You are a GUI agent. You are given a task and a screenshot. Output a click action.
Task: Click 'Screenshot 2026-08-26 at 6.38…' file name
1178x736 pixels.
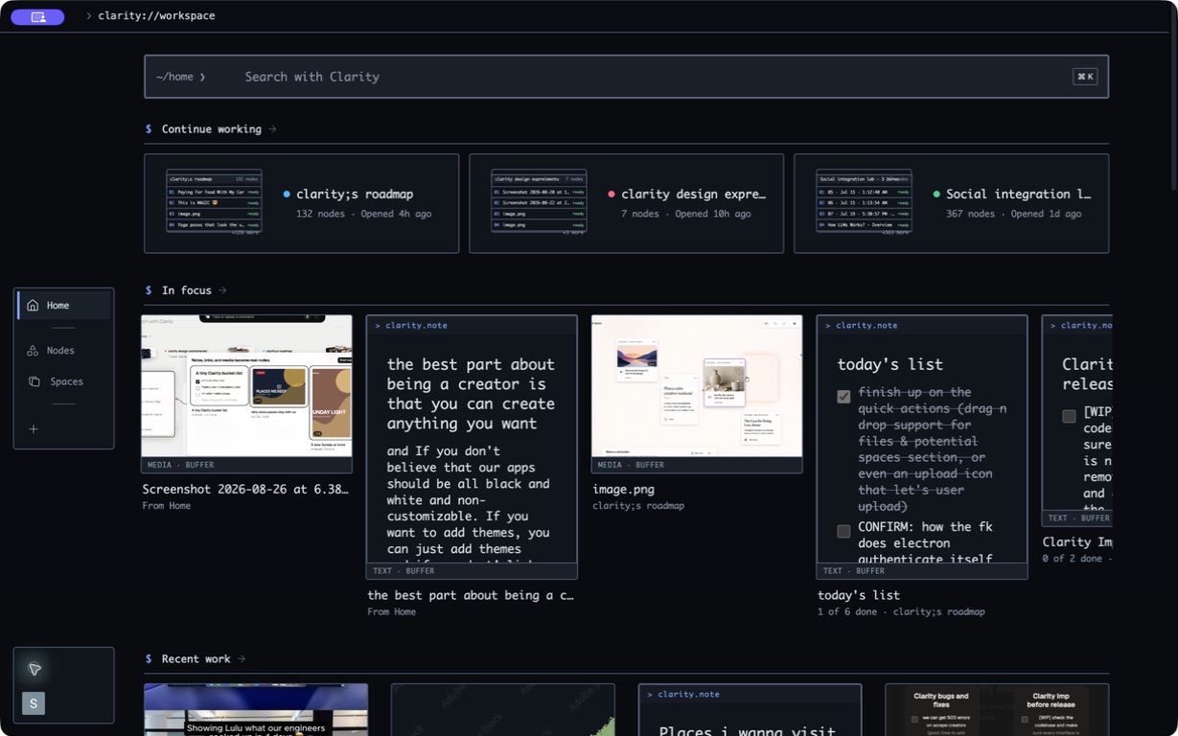[x=245, y=489]
